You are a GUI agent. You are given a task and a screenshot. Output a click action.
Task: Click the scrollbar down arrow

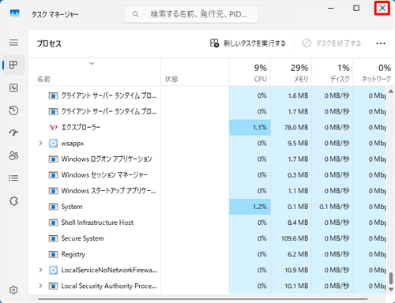tap(391, 290)
